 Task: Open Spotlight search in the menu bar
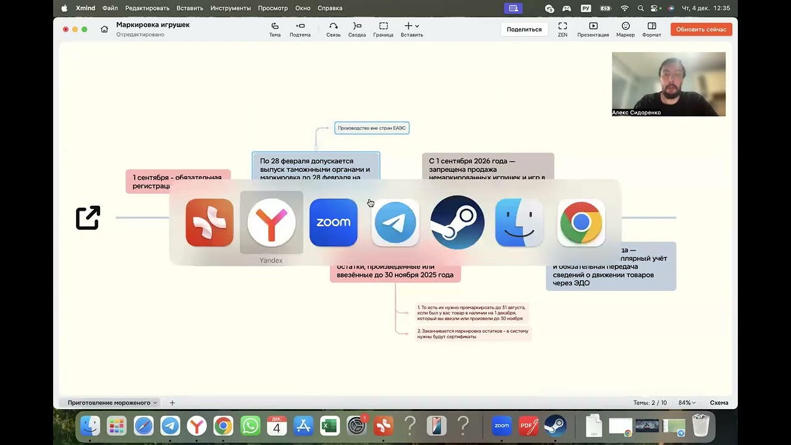(x=641, y=8)
